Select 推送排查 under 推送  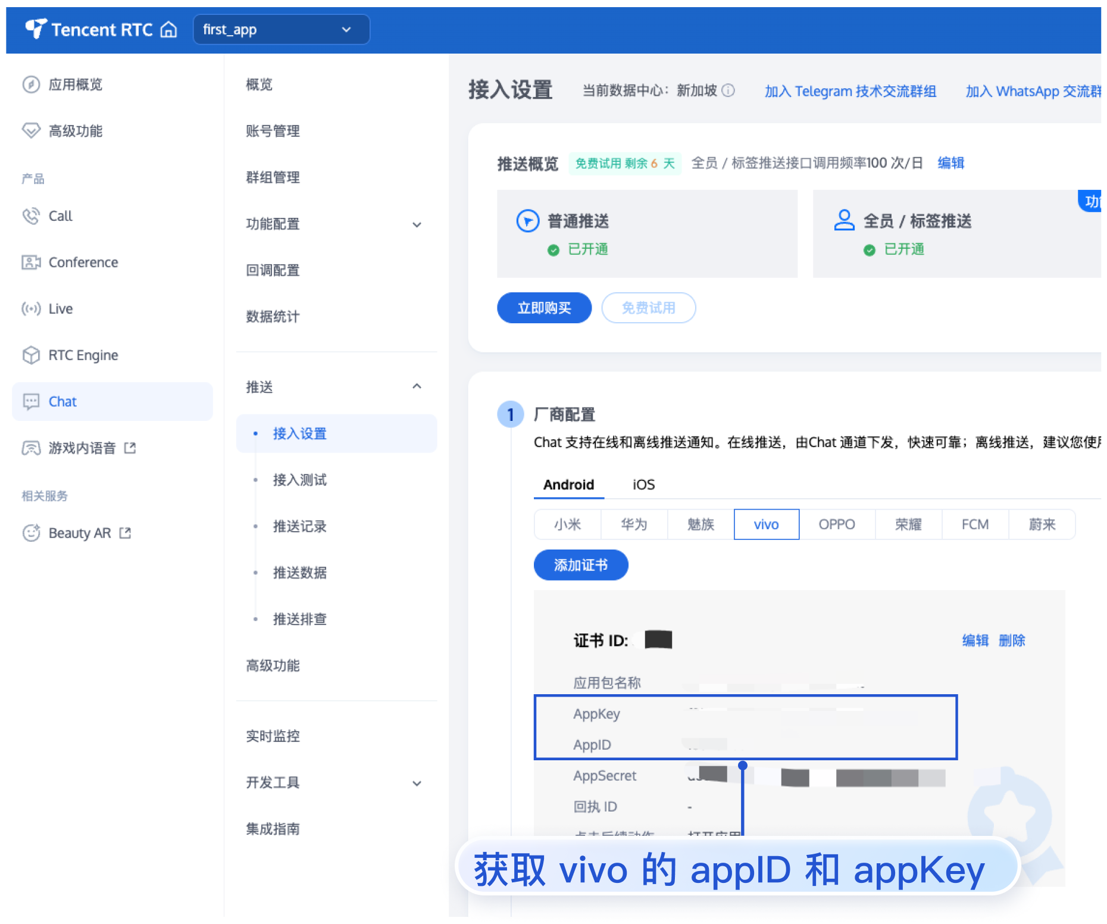click(x=300, y=619)
